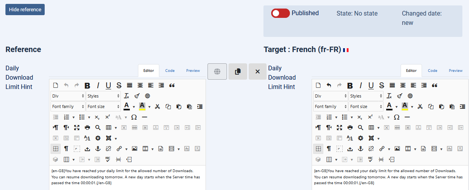This screenshot has width=469, height=190.
Task: Click the anchor icon in Reference editor
Action: pyautogui.click(x=98, y=148)
